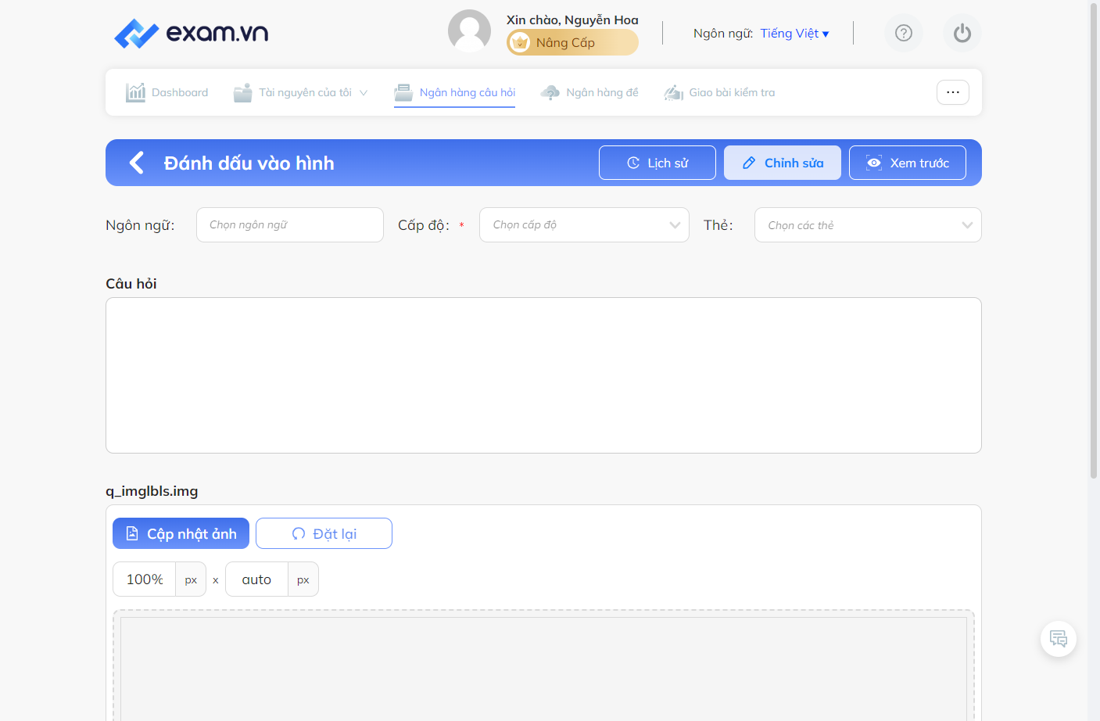Click the Ngân hàng đề cloud icon
The width and height of the screenshot is (1100, 721).
[x=550, y=92]
